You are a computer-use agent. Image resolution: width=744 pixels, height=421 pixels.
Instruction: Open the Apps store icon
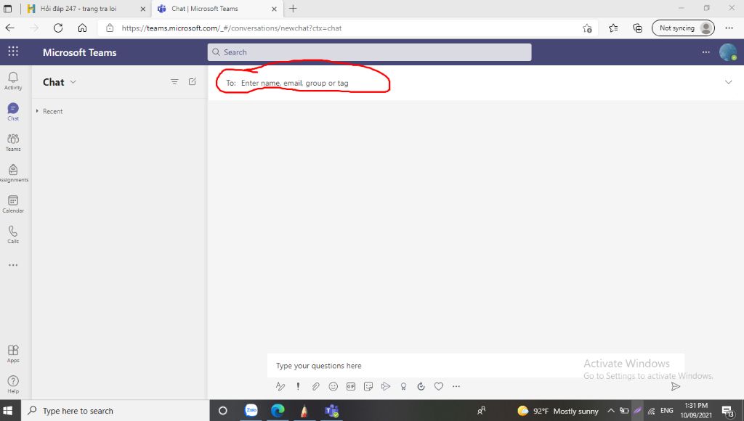click(x=13, y=353)
